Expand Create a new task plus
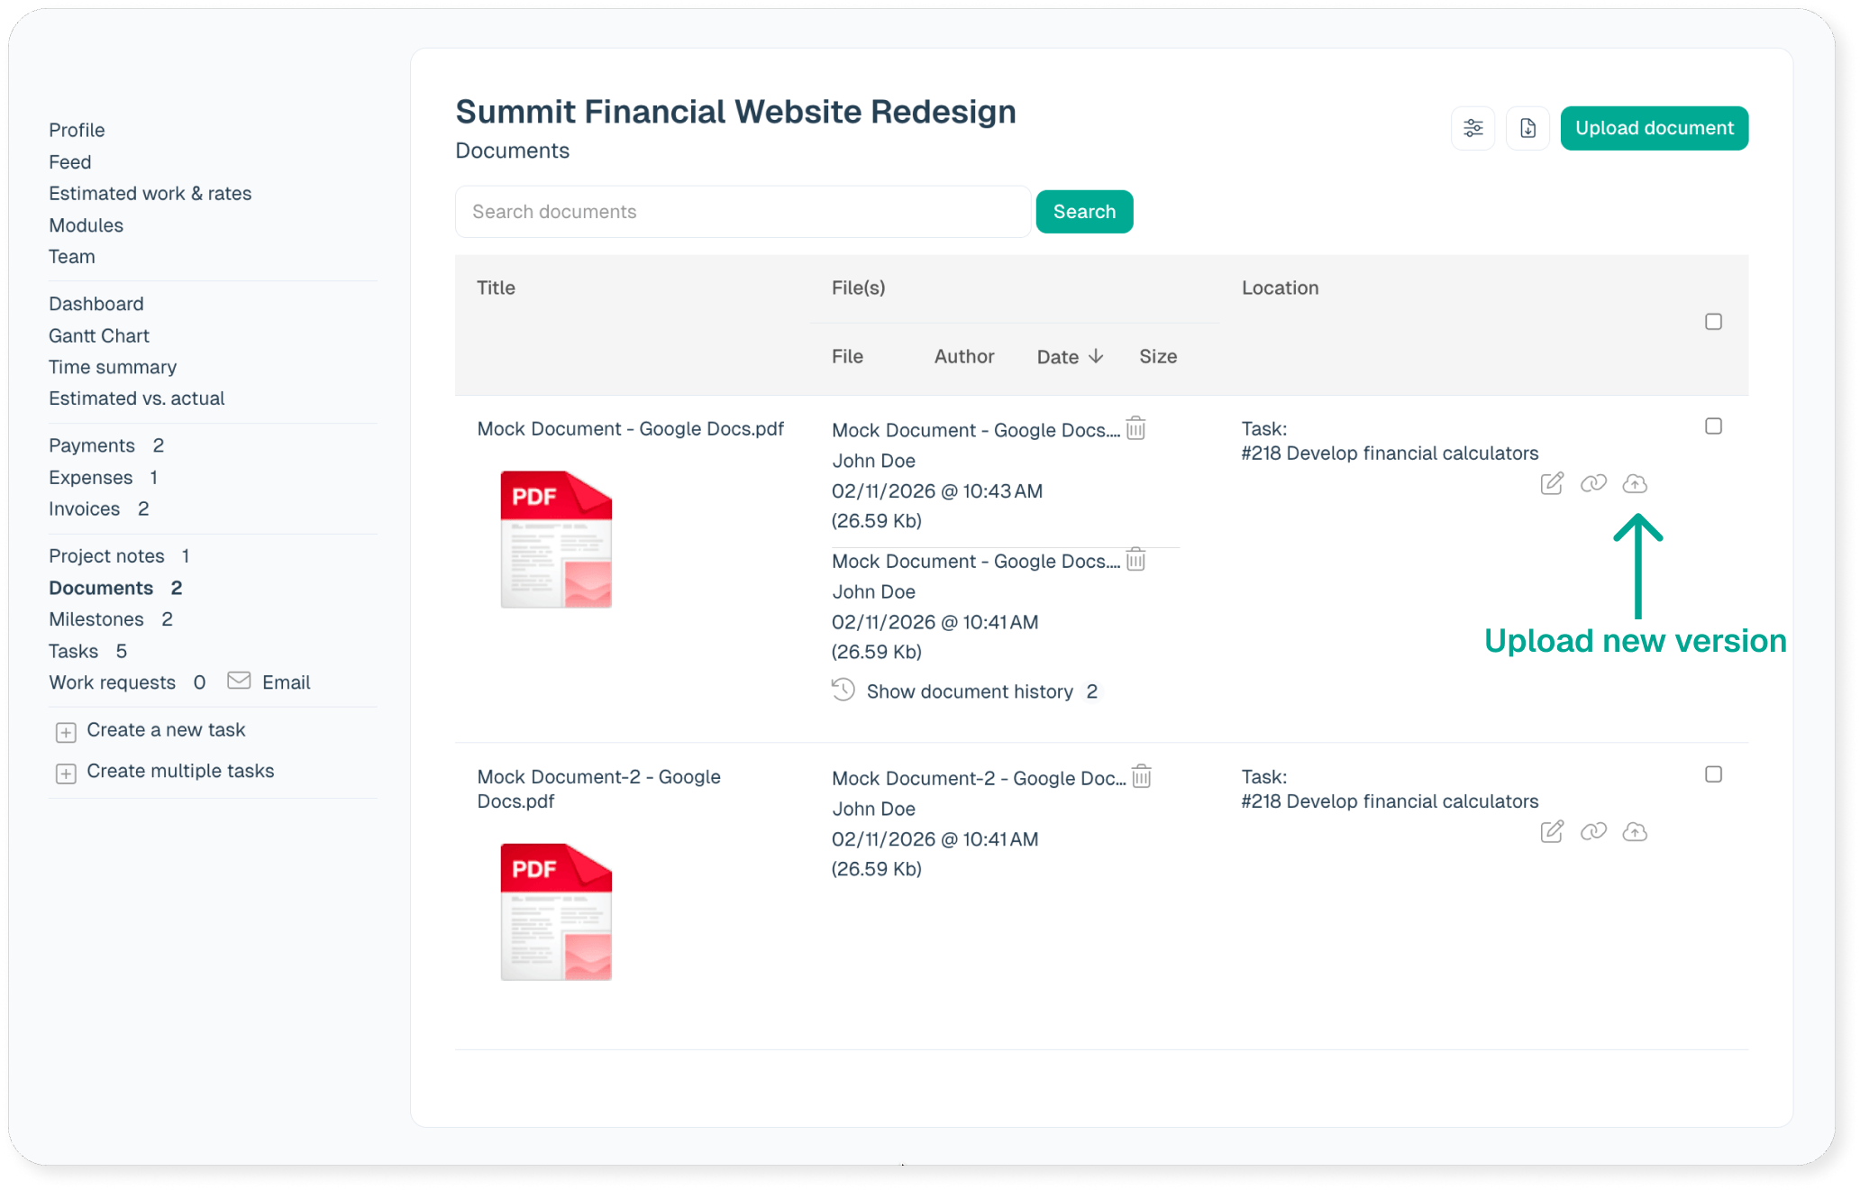This screenshot has height=1190, width=1860. point(66,731)
